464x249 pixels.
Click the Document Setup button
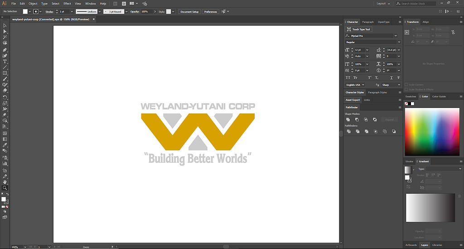tap(189, 11)
